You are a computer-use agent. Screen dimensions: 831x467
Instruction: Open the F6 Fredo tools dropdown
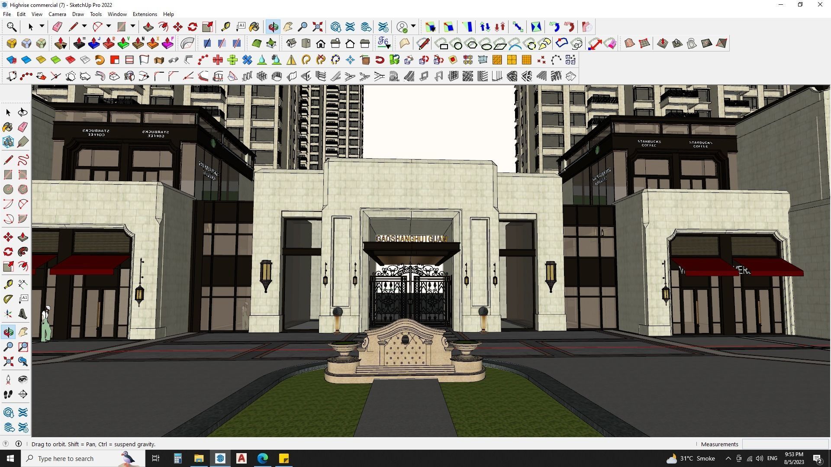[x=384, y=43]
